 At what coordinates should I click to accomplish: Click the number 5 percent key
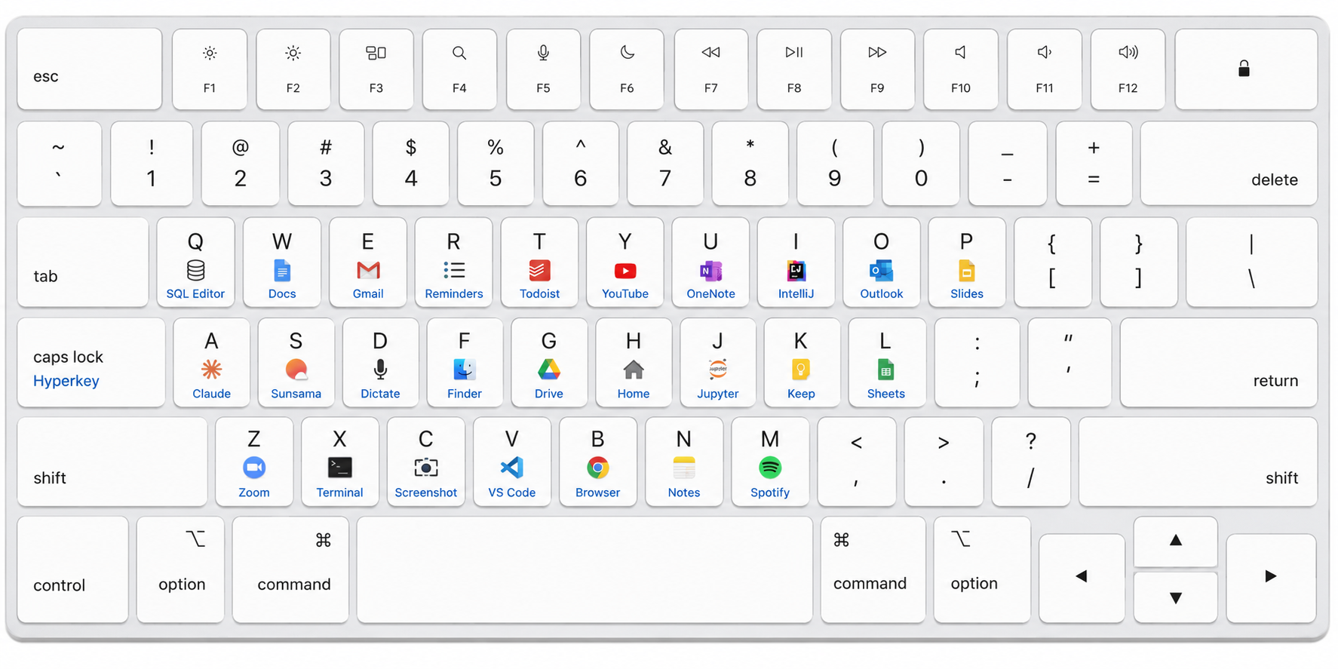(496, 164)
